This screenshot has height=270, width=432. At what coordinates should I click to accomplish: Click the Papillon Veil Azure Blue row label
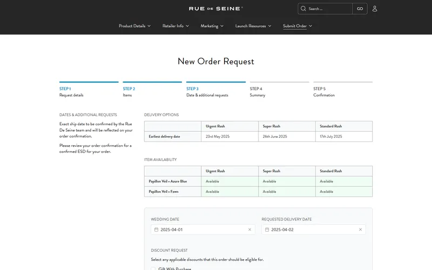coord(173,181)
